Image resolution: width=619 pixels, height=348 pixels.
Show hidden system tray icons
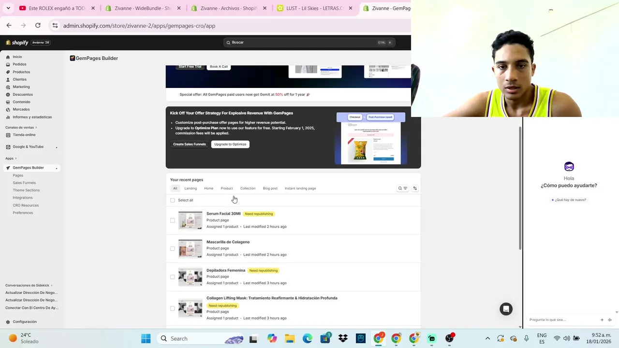tap(487, 338)
